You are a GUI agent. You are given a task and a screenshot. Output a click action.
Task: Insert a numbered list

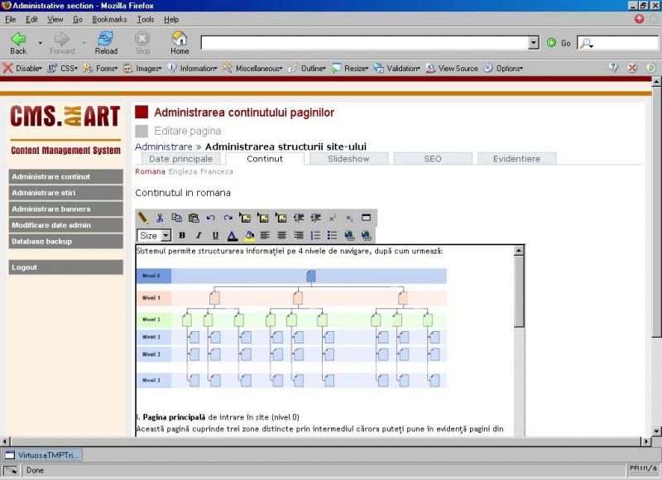[x=315, y=236]
